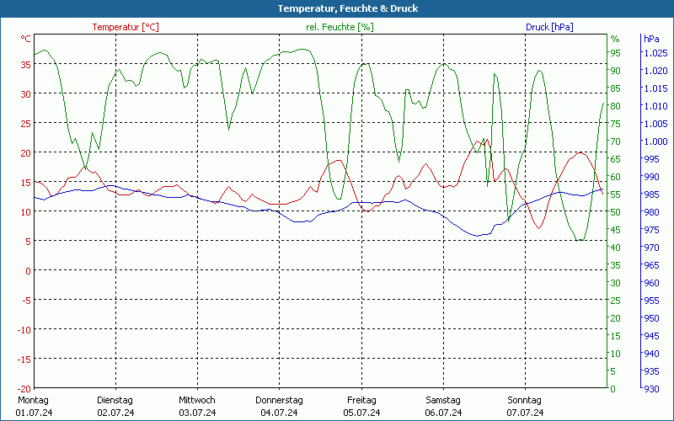This screenshot has width=674, height=421.
Task: Click the date '03.07.24'
Action: 197,413
